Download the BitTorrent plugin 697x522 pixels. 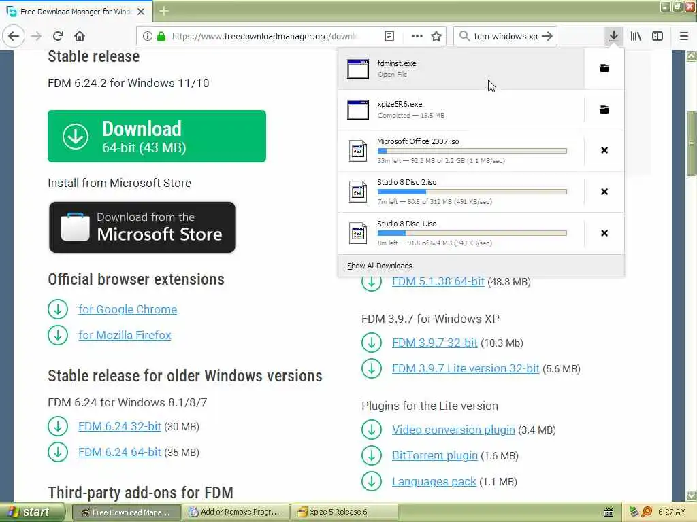[x=435, y=456]
